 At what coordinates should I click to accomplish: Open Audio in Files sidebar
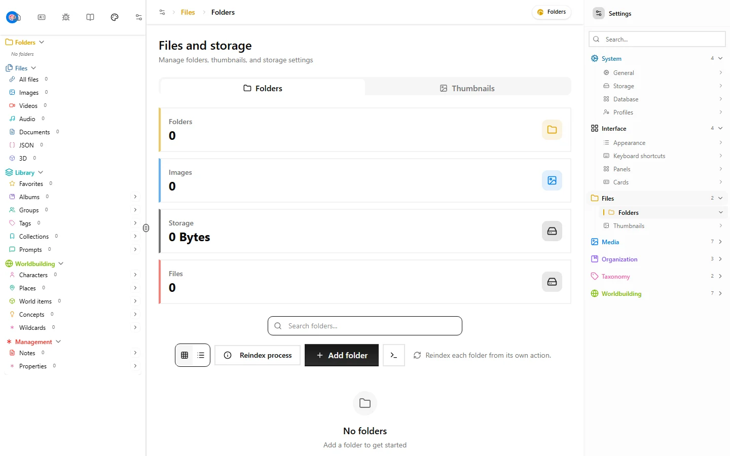(x=27, y=119)
